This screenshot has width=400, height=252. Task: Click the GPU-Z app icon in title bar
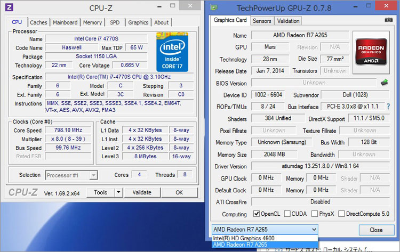point(214,7)
